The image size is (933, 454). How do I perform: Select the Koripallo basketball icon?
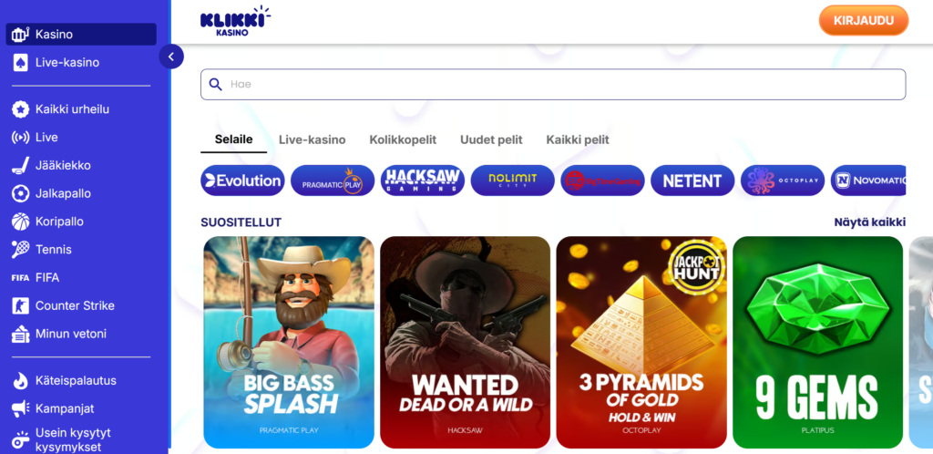click(20, 222)
